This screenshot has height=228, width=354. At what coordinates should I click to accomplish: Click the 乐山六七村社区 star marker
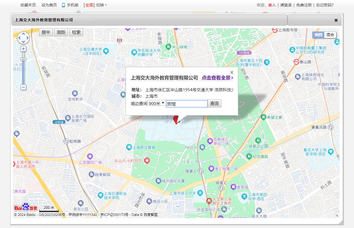[147, 161]
